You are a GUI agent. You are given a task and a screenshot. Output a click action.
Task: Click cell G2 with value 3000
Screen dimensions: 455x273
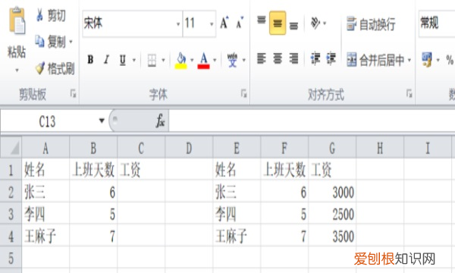(332, 191)
